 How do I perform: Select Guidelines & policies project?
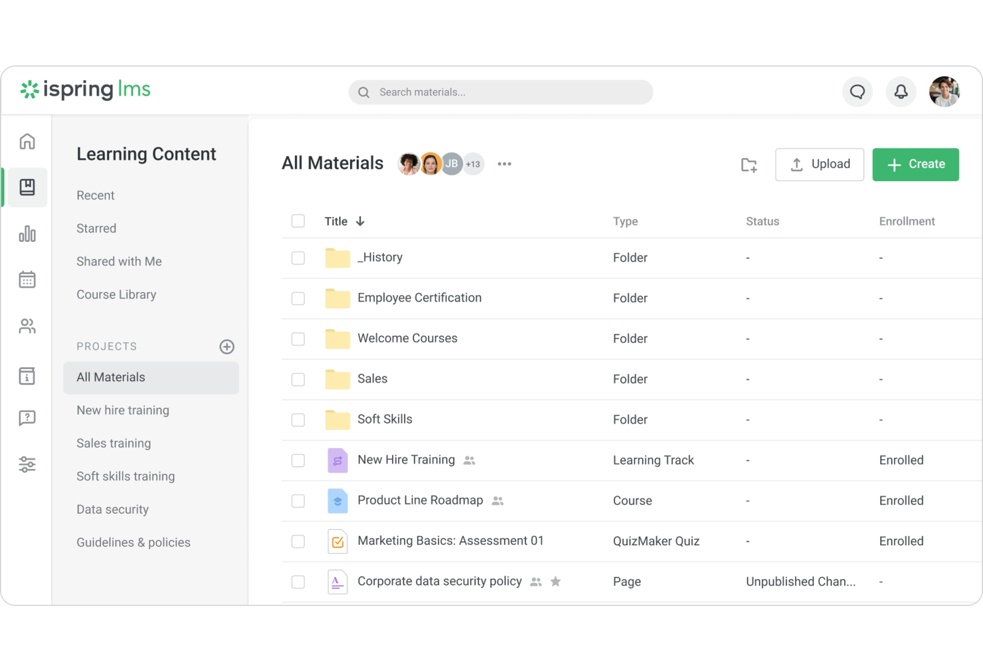coord(133,543)
